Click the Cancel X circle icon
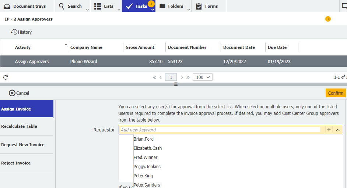 (12, 93)
